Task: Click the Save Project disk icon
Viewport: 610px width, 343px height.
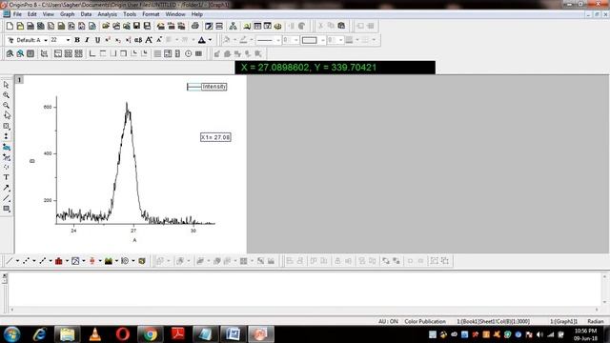Action: click(x=136, y=26)
